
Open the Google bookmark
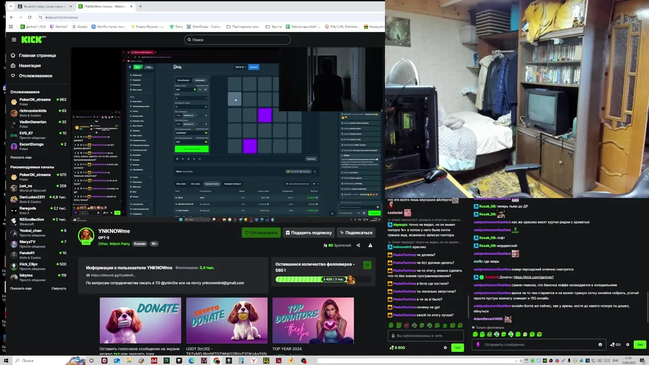80,26
